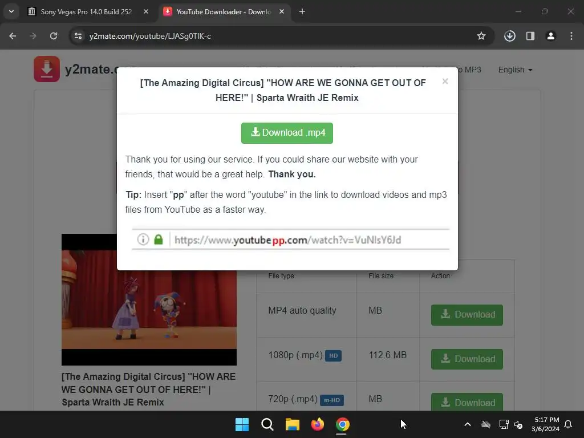Open the Chrome profile icon
Viewport: 584px width, 438px height.
coord(551,36)
